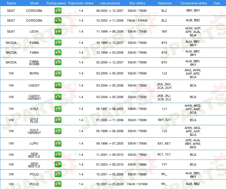Click body codes 2KB, 2KJ, 2CB, 2CJ

(x=164, y=98)
